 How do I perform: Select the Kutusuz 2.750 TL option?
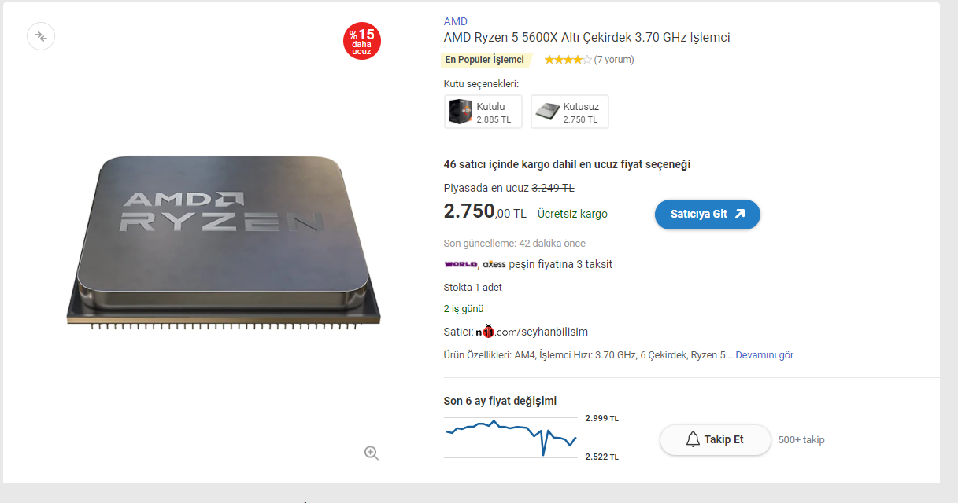pyautogui.click(x=570, y=112)
